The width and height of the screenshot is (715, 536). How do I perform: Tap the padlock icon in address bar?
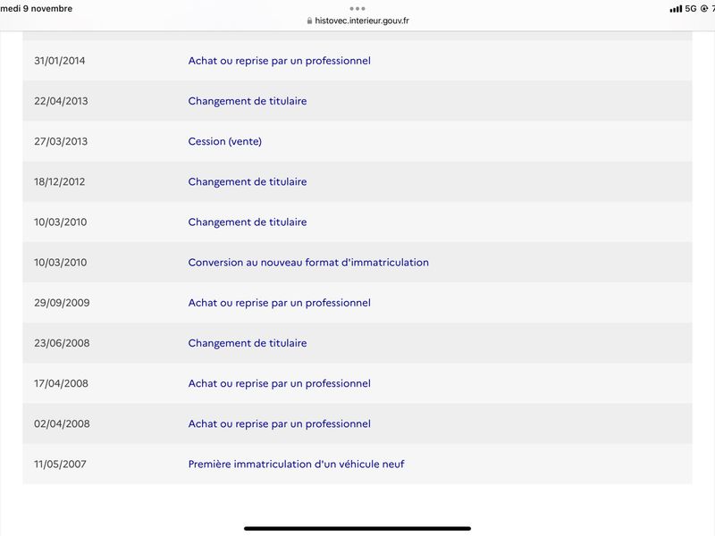(309, 21)
